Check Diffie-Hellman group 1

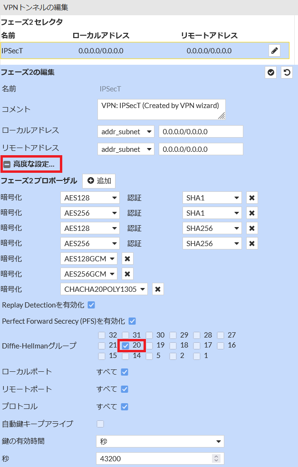click(x=197, y=356)
